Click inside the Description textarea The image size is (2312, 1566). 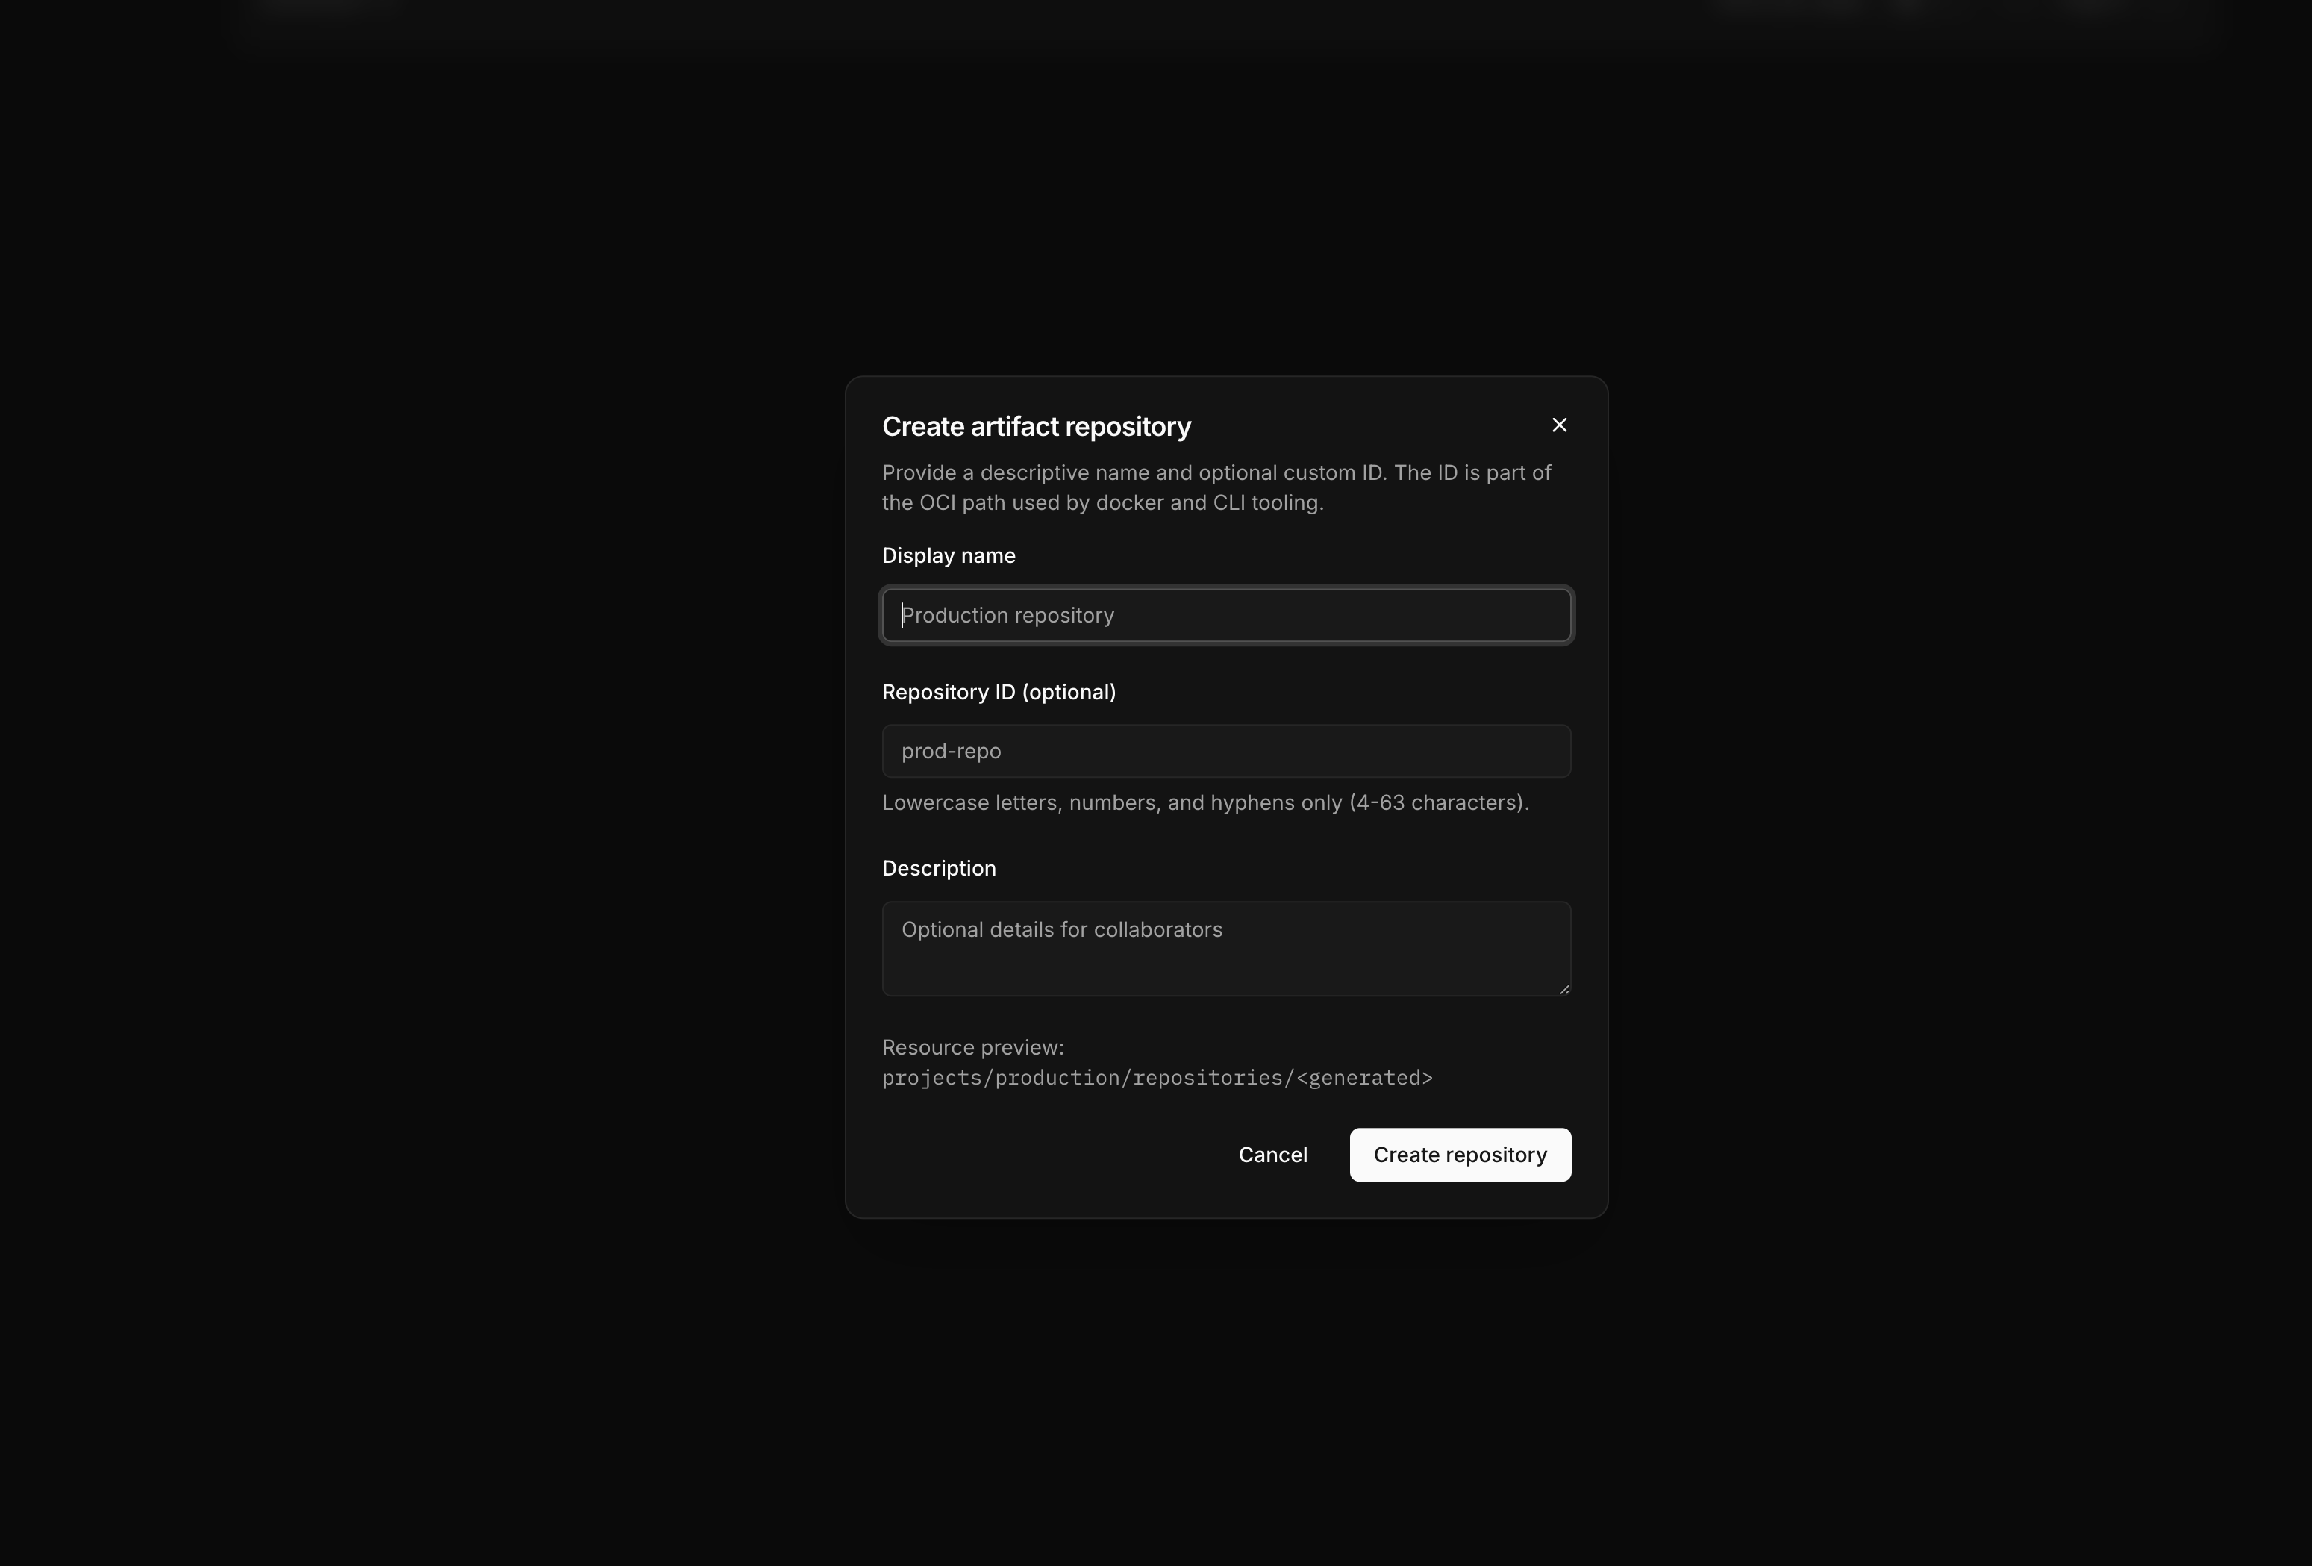tap(1225, 945)
